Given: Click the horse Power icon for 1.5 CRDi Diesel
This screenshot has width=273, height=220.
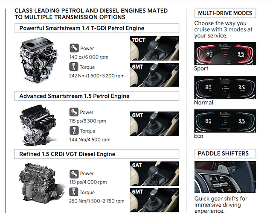Looking at the screenshot, I should pos(74,174).
